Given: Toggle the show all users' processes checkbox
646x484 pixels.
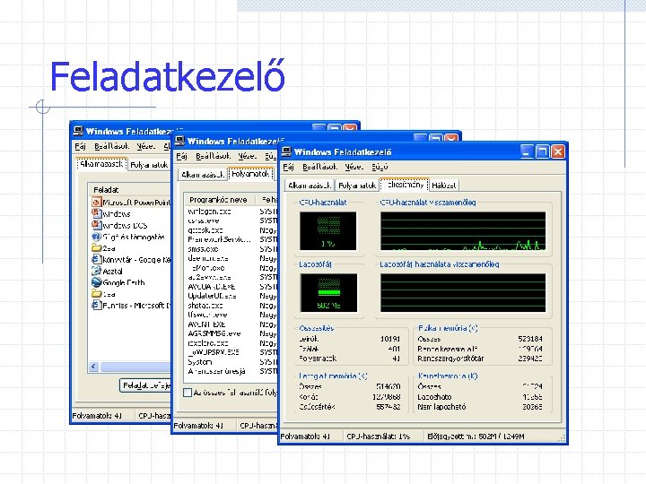Looking at the screenshot, I should coord(188,393).
